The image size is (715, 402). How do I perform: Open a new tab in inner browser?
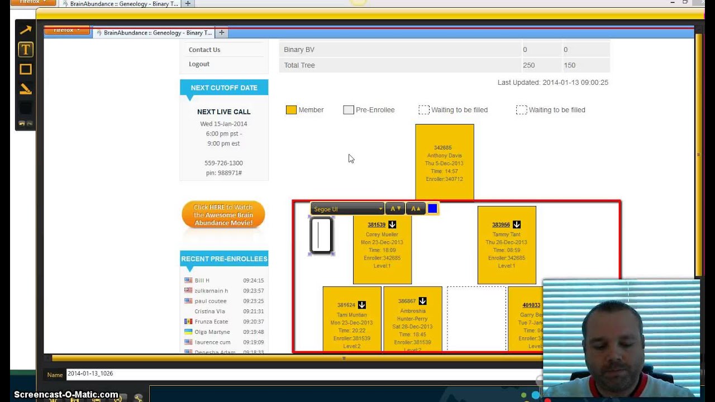click(222, 33)
